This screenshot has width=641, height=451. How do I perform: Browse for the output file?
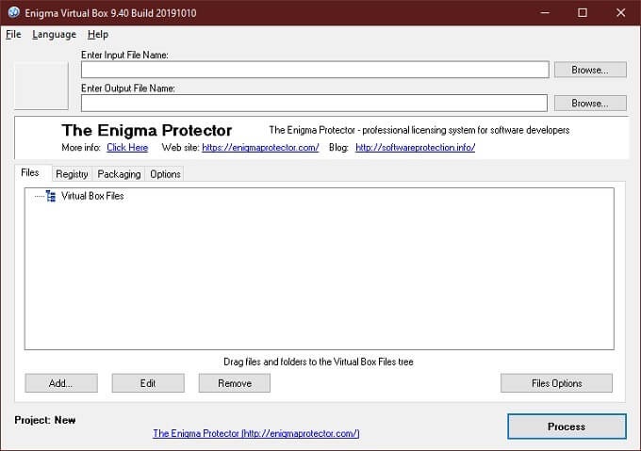[x=590, y=104]
